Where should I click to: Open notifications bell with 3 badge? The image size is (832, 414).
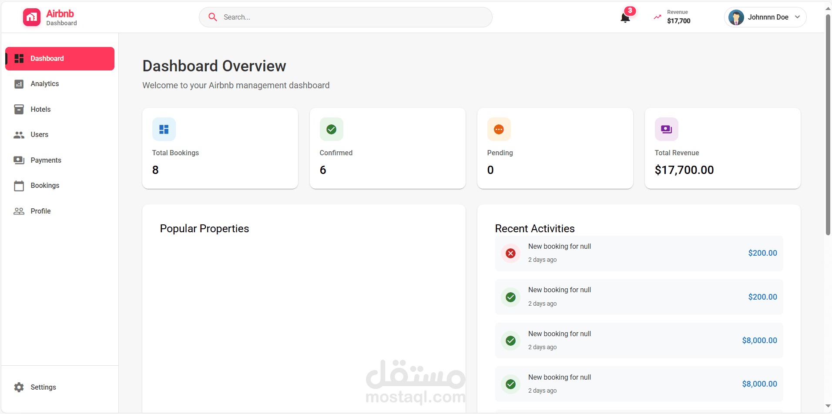click(625, 17)
